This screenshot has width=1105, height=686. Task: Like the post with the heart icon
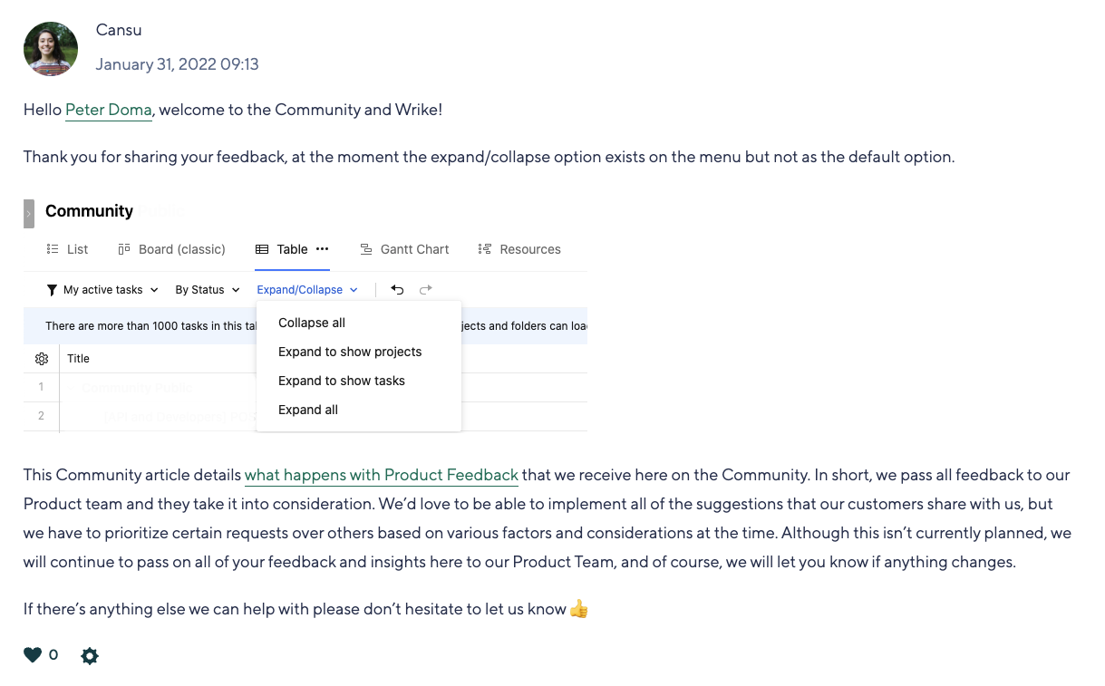[33, 655]
